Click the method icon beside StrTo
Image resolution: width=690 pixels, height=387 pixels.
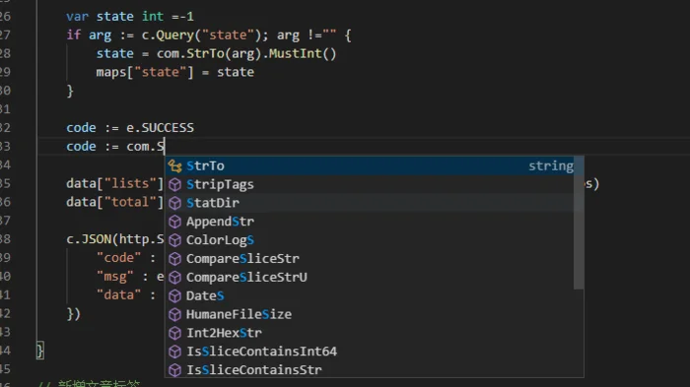[174, 166]
